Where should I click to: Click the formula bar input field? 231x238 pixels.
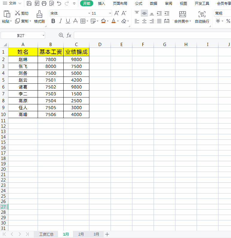point(152,35)
